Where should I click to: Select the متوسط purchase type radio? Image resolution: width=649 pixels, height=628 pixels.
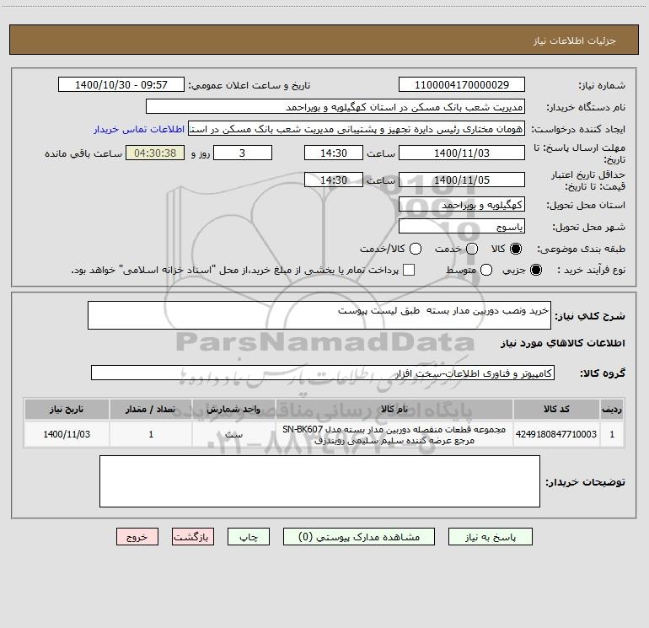[x=486, y=271]
